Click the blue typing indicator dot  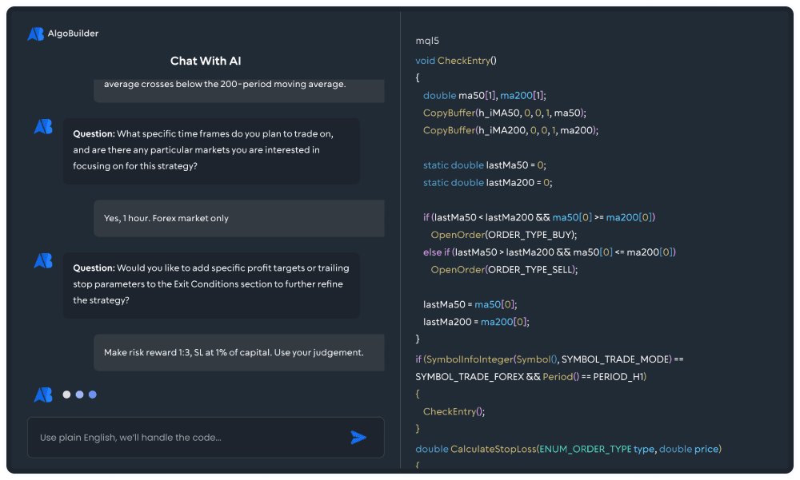point(92,394)
